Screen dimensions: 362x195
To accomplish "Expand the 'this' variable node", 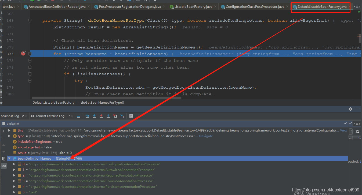I will 9,130.
